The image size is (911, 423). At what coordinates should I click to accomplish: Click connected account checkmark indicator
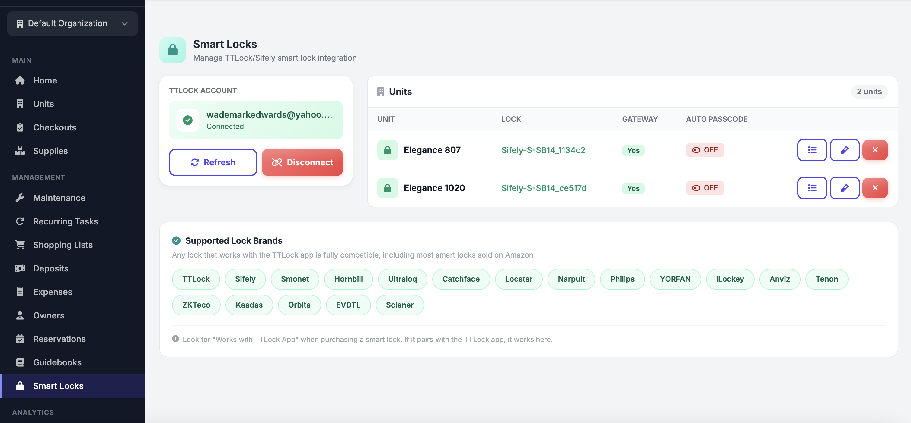click(x=188, y=120)
